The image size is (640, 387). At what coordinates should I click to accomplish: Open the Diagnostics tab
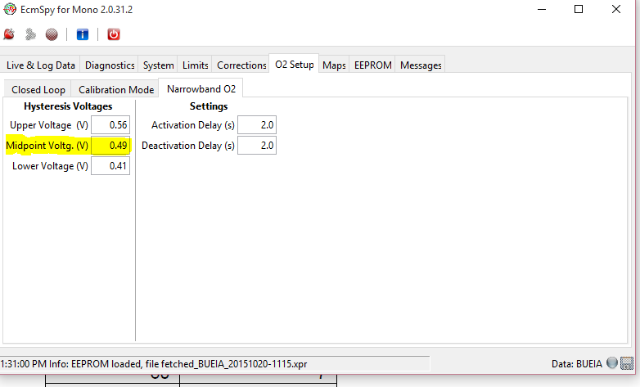pyautogui.click(x=110, y=65)
